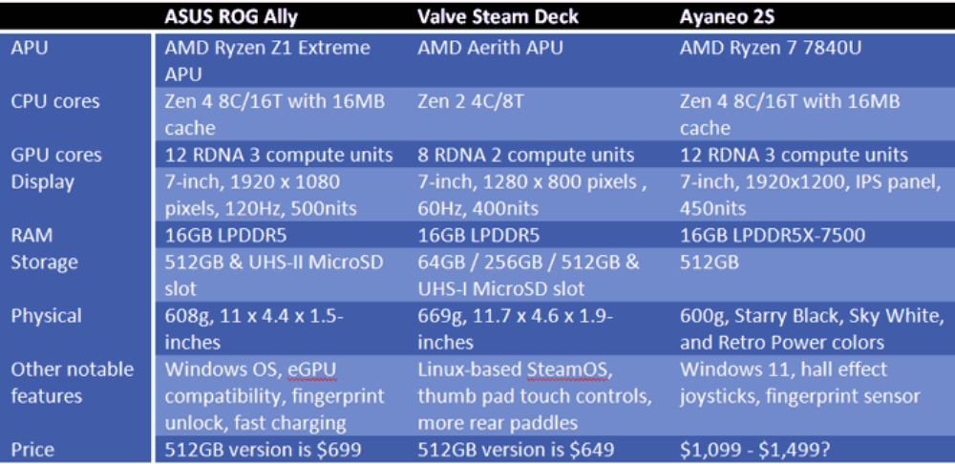Image resolution: width=955 pixels, height=464 pixels.
Task: Select the GPU cores row label
Action: pyautogui.click(x=55, y=155)
